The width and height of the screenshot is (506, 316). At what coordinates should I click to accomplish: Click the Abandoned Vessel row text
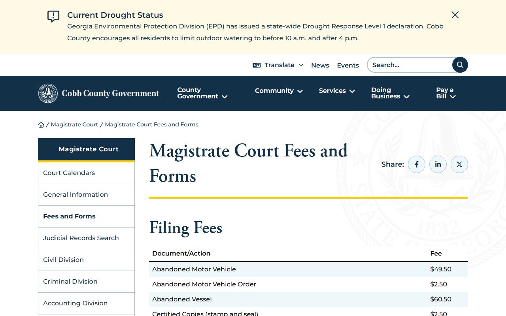(182, 299)
